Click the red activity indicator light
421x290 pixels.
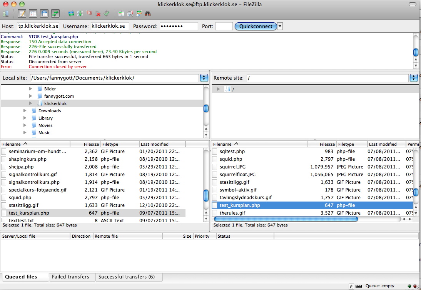click(x=414, y=286)
